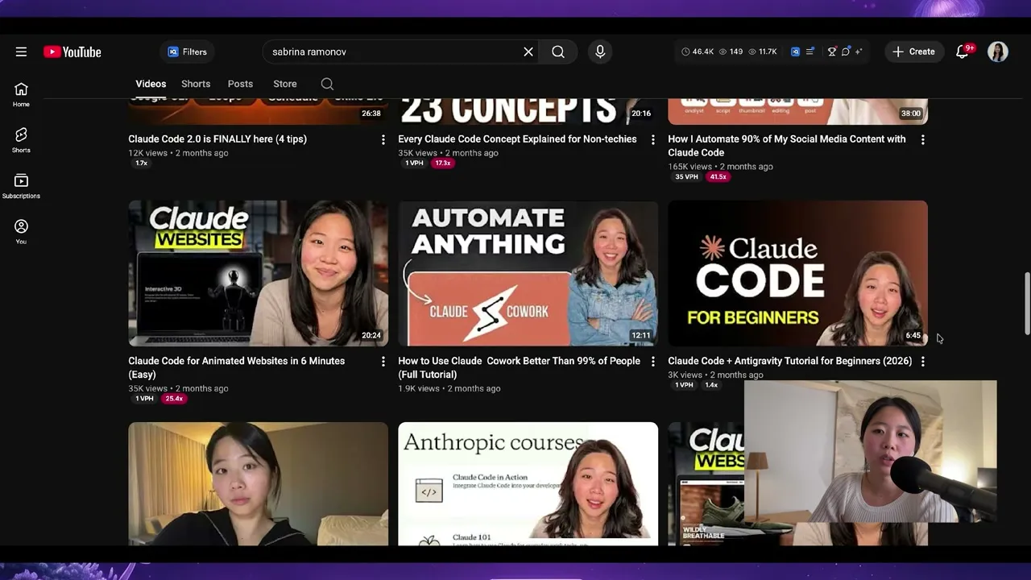Switch to the Shorts channel tab

point(196,84)
